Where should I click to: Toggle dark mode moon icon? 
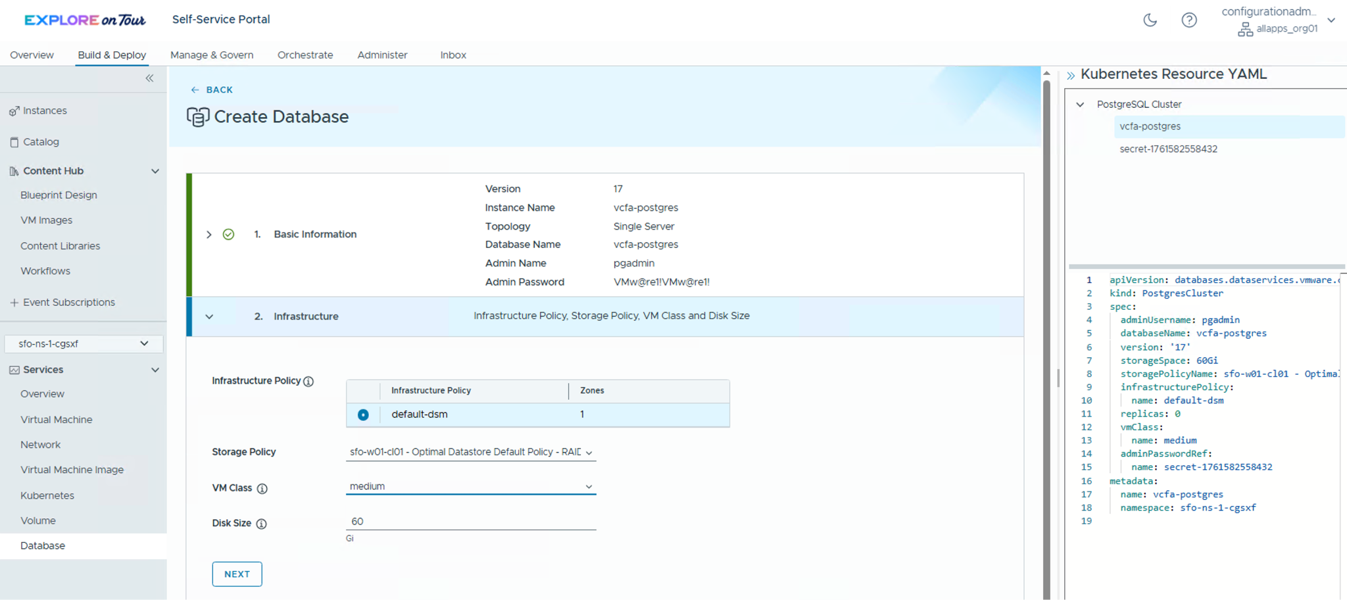coord(1150,20)
